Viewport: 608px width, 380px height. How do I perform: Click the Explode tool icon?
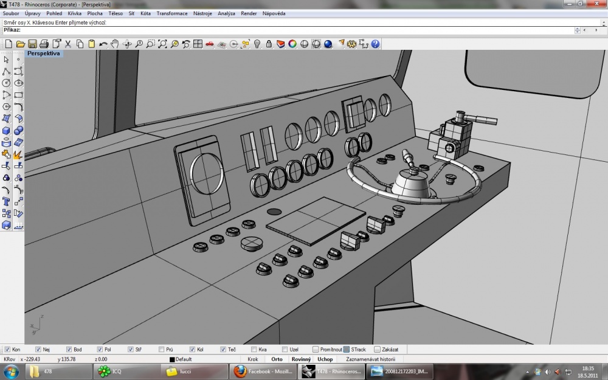pyautogui.click(x=18, y=154)
